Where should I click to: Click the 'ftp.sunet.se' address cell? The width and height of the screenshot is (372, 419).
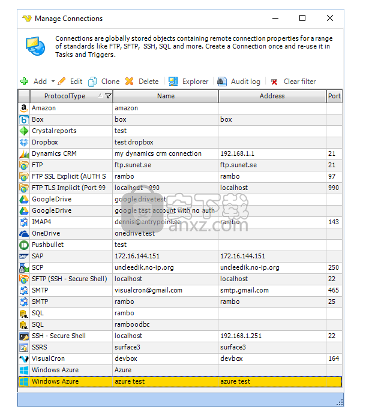pos(272,165)
